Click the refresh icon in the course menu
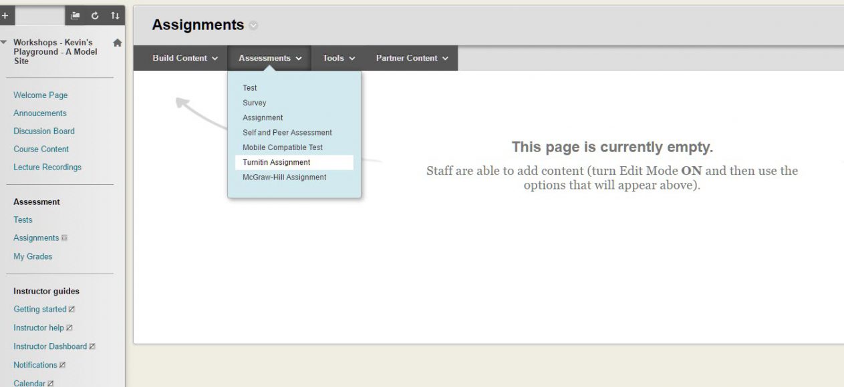Screen dimensions: 844x387 pos(95,15)
